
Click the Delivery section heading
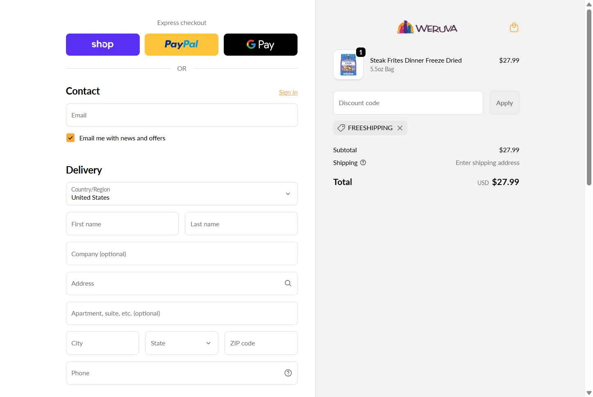pyautogui.click(x=84, y=170)
